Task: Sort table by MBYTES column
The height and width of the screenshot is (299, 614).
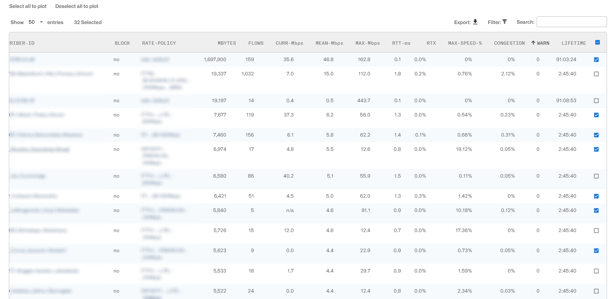Action: [x=227, y=43]
